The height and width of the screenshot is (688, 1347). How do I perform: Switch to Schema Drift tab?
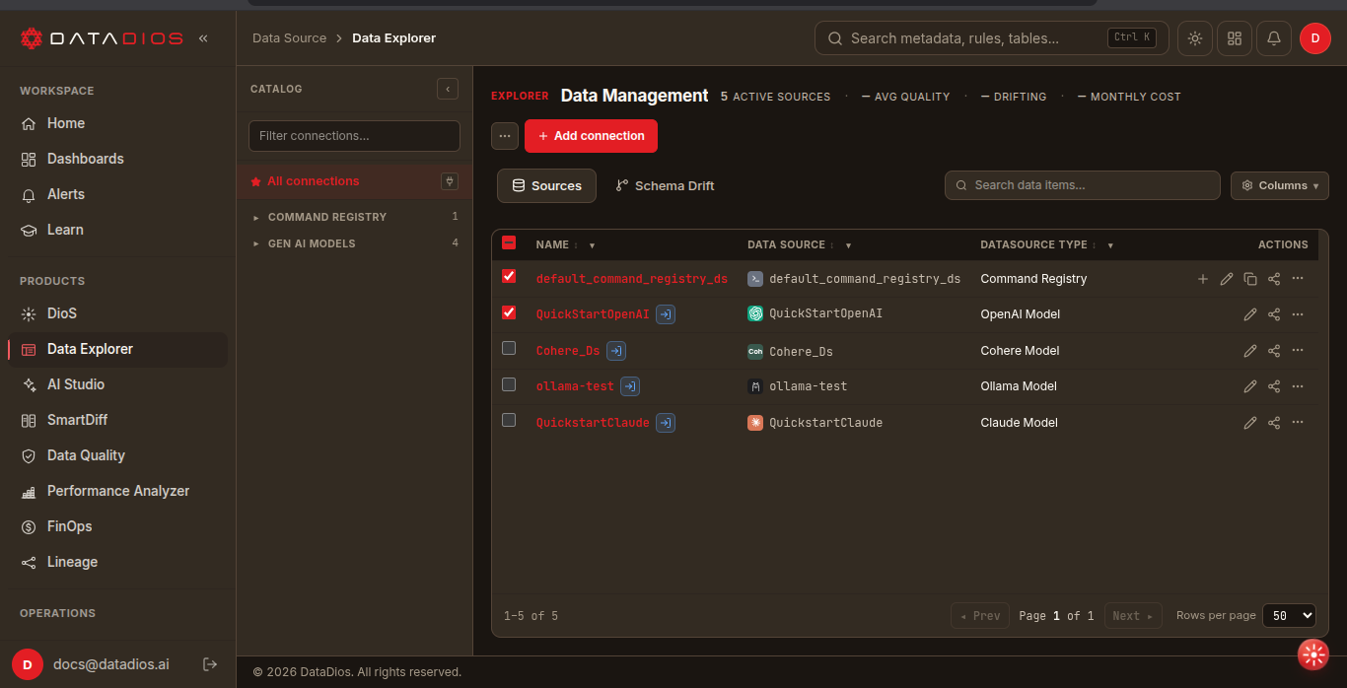pos(665,185)
